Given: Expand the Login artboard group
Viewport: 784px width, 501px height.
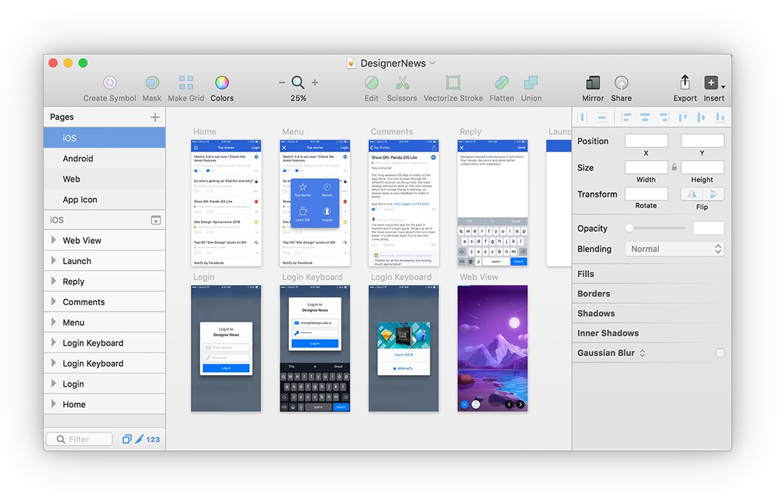Looking at the screenshot, I should coord(53,384).
